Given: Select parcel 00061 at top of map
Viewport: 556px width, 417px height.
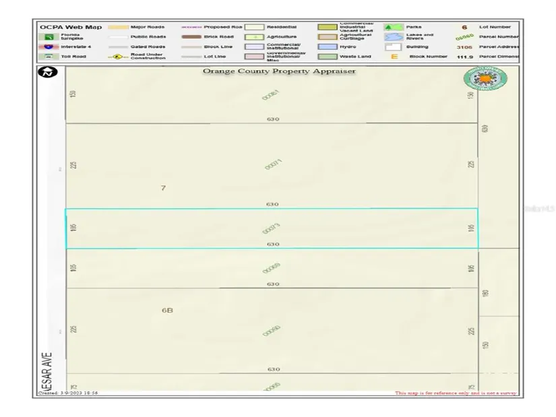Looking at the screenshot, I should tap(271, 95).
